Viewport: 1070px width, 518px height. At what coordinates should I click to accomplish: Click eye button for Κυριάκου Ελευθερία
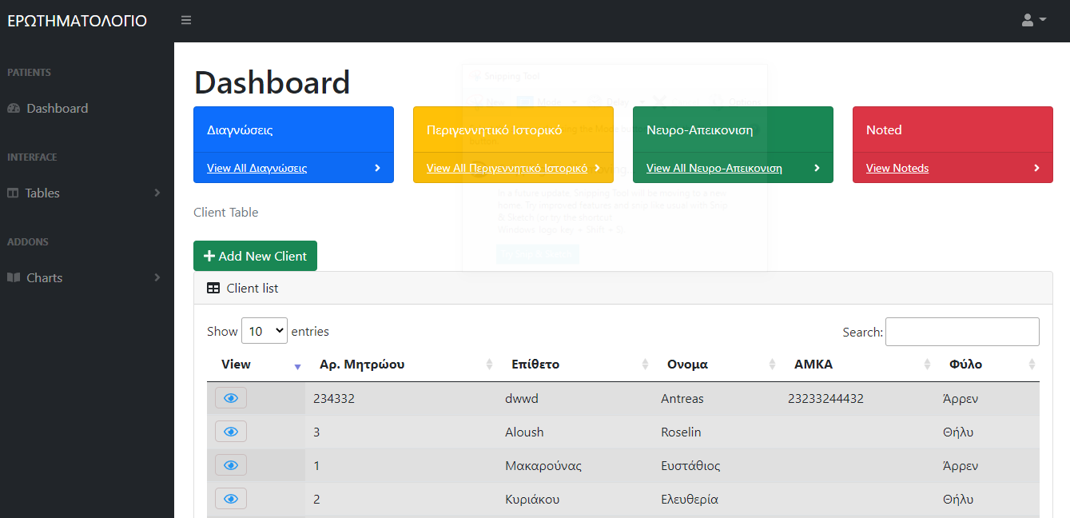point(231,499)
